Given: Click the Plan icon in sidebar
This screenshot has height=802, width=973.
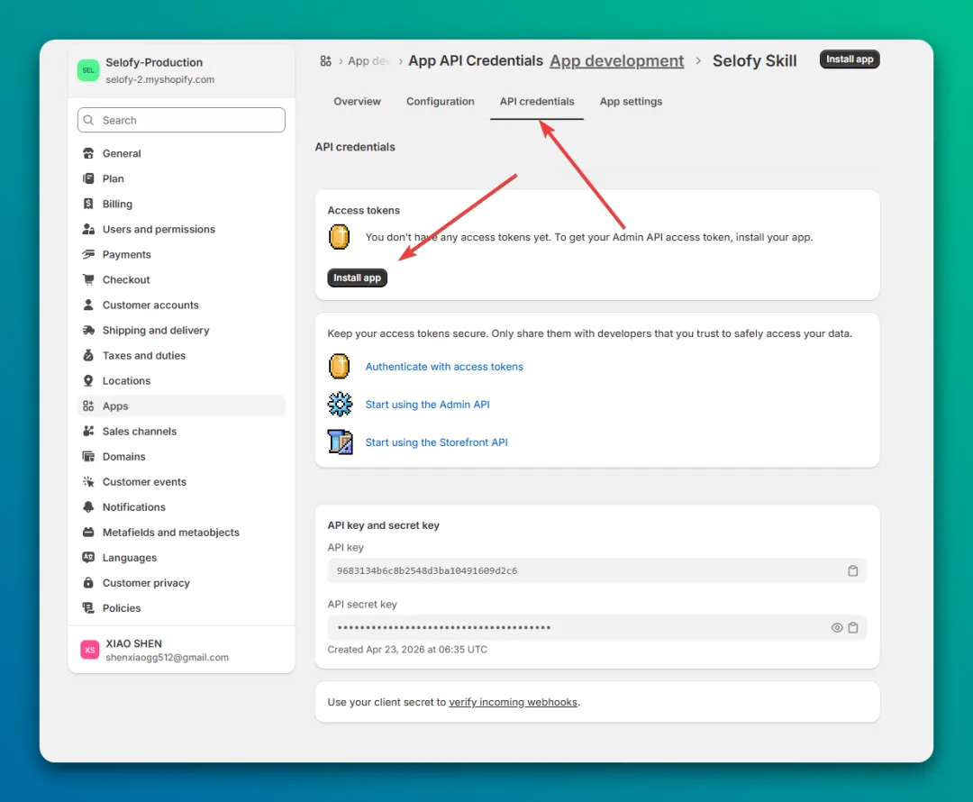Looking at the screenshot, I should [88, 178].
